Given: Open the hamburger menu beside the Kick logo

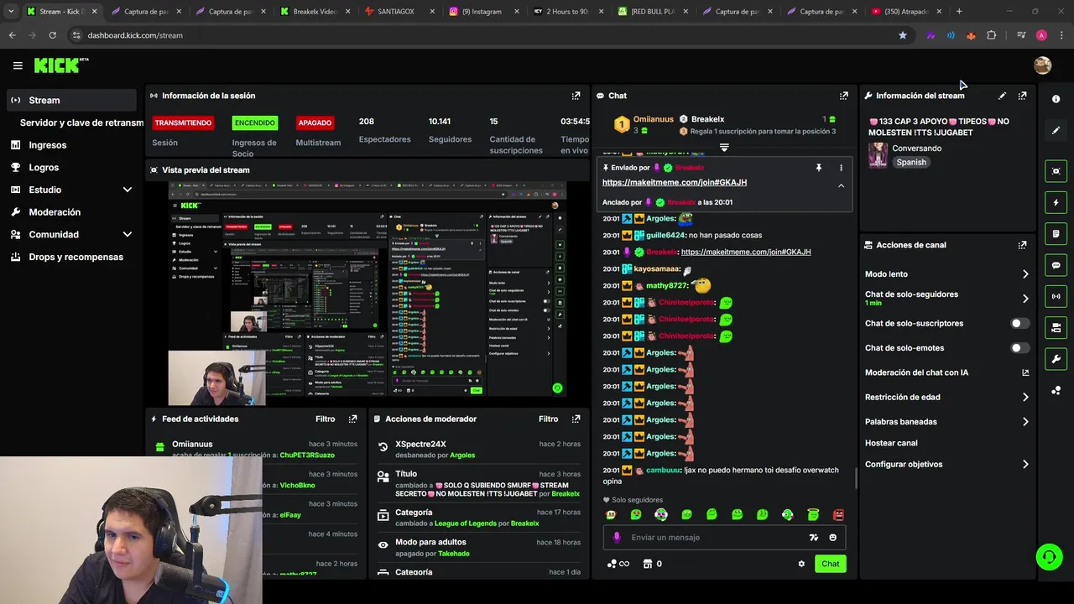Looking at the screenshot, I should (18, 65).
